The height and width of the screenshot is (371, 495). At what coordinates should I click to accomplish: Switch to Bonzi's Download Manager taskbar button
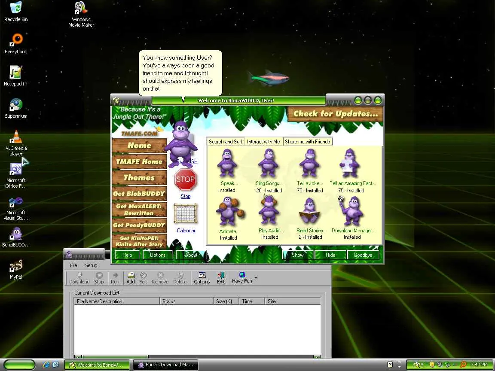pyautogui.click(x=166, y=365)
